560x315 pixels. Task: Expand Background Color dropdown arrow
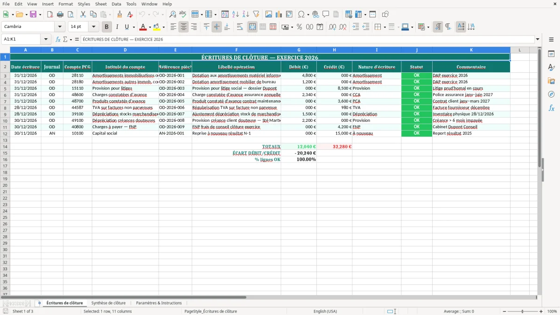163,27
